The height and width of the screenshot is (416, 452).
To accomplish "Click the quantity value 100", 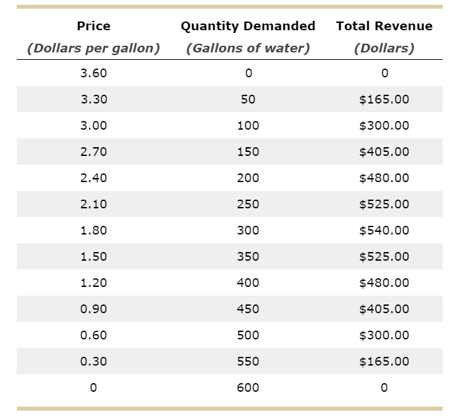I will click(248, 126).
